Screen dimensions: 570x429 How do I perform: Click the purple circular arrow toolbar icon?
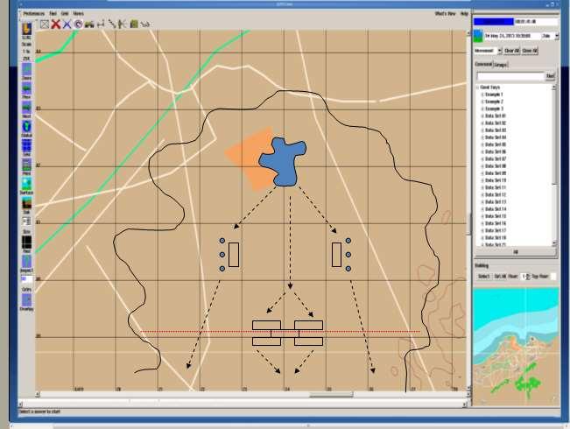click(x=78, y=25)
